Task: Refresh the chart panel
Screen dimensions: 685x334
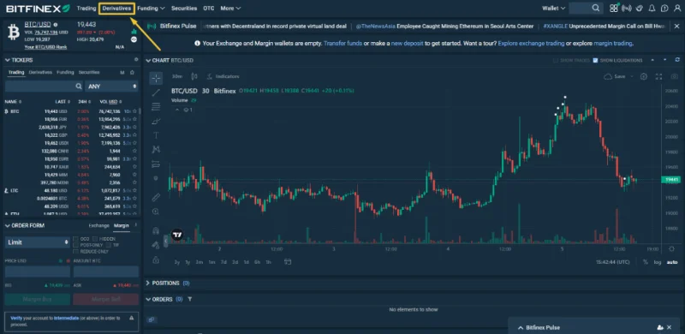Action: click(677, 60)
